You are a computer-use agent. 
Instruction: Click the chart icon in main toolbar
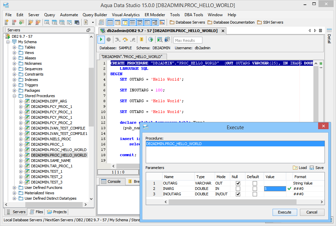162,22
